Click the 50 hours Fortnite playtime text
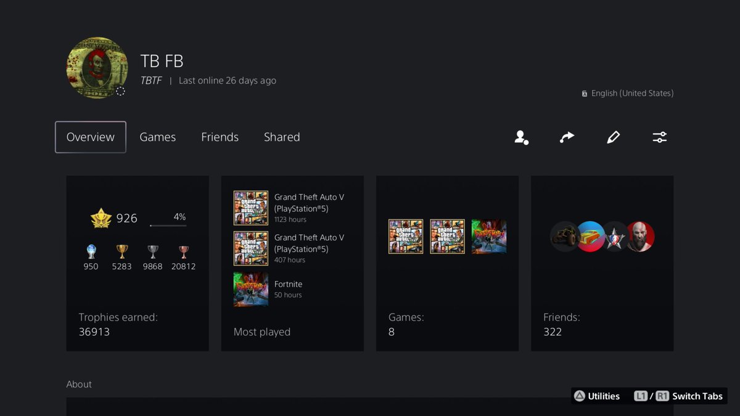740x416 pixels. coord(288,295)
